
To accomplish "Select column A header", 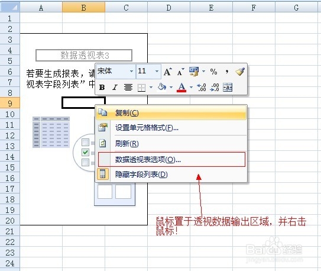I will pos(41,8).
